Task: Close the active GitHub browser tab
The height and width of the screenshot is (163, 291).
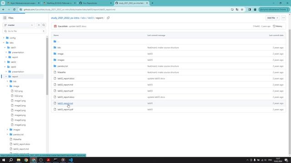Action: [147, 3]
